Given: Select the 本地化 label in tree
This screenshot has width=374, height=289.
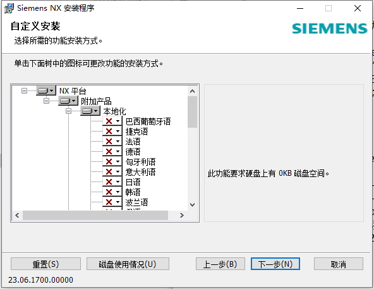Looking at the screenshot, I should (x=114, y=111).
